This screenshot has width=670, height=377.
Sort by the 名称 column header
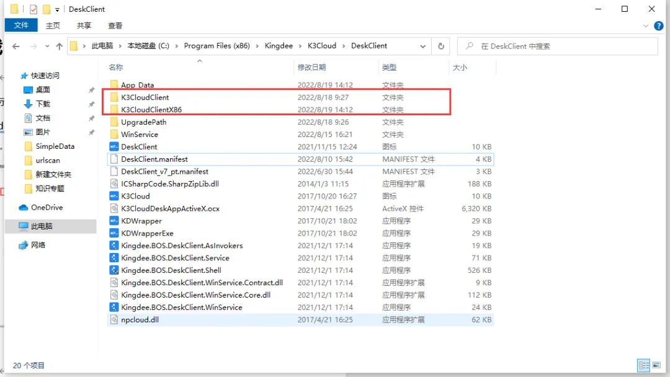116,68
